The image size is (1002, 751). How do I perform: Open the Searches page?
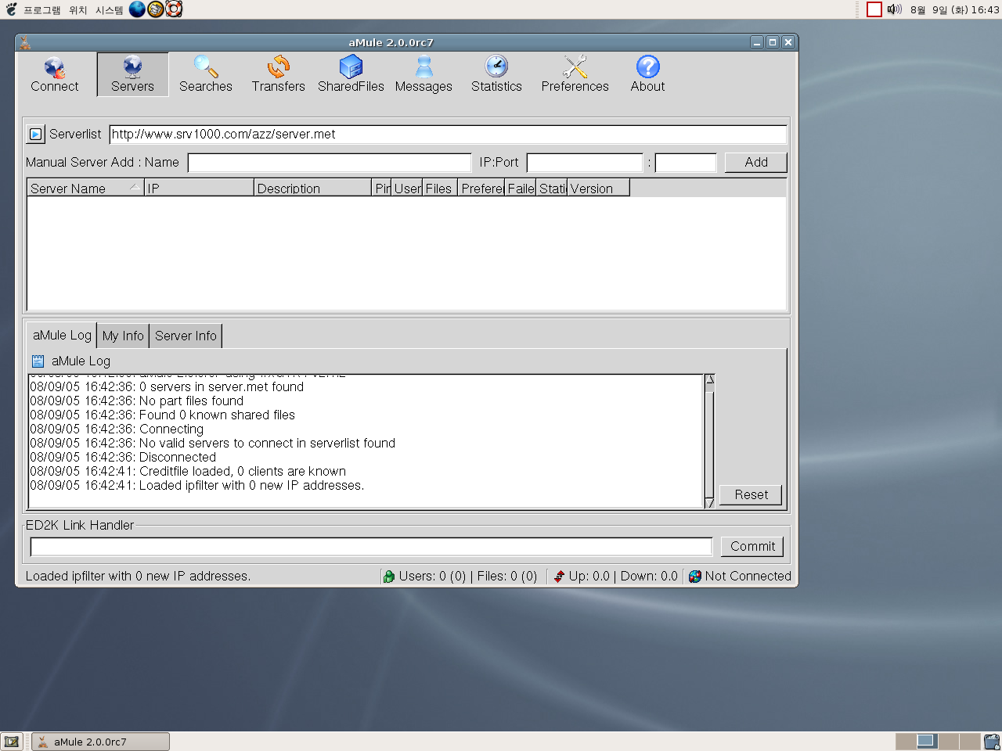[206, 74]
